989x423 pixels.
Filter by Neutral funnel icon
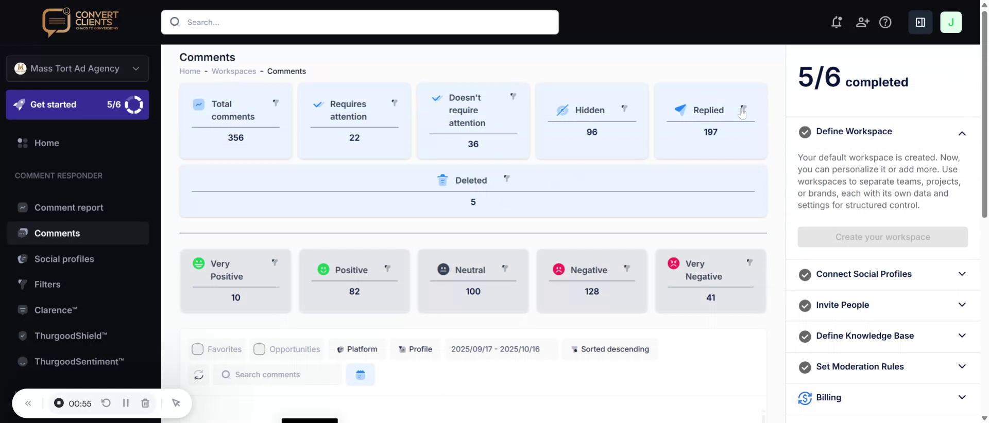(x=505, y=269)
